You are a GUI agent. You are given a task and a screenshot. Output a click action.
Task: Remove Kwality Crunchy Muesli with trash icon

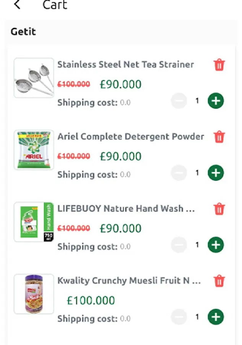[x=219, y=281]
